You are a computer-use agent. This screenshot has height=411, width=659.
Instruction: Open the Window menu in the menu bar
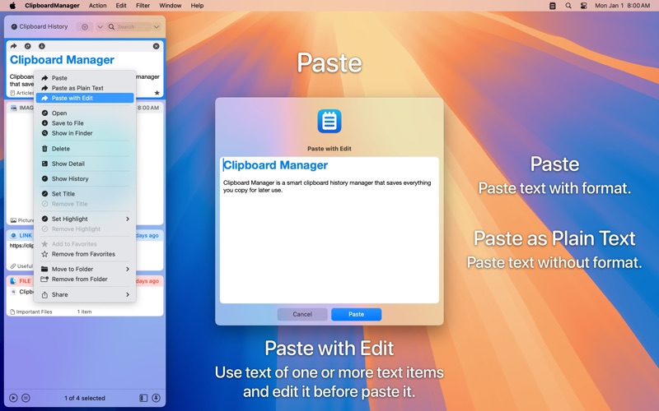(x=171, y=6)
